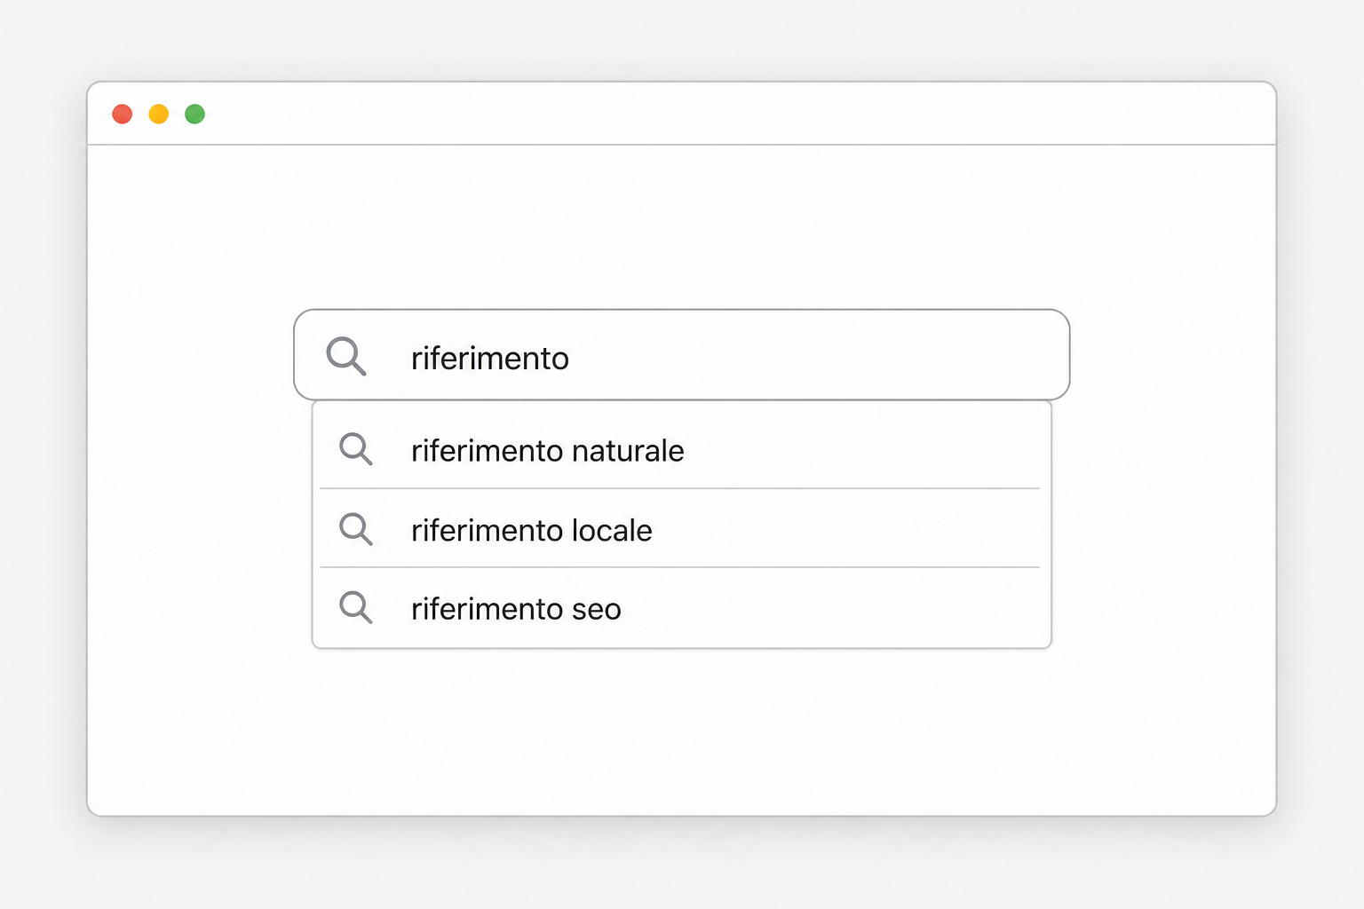This screenshot has height=909, width=1364.
Task: Click blank page area above search bar
Action: pos(681,226)
